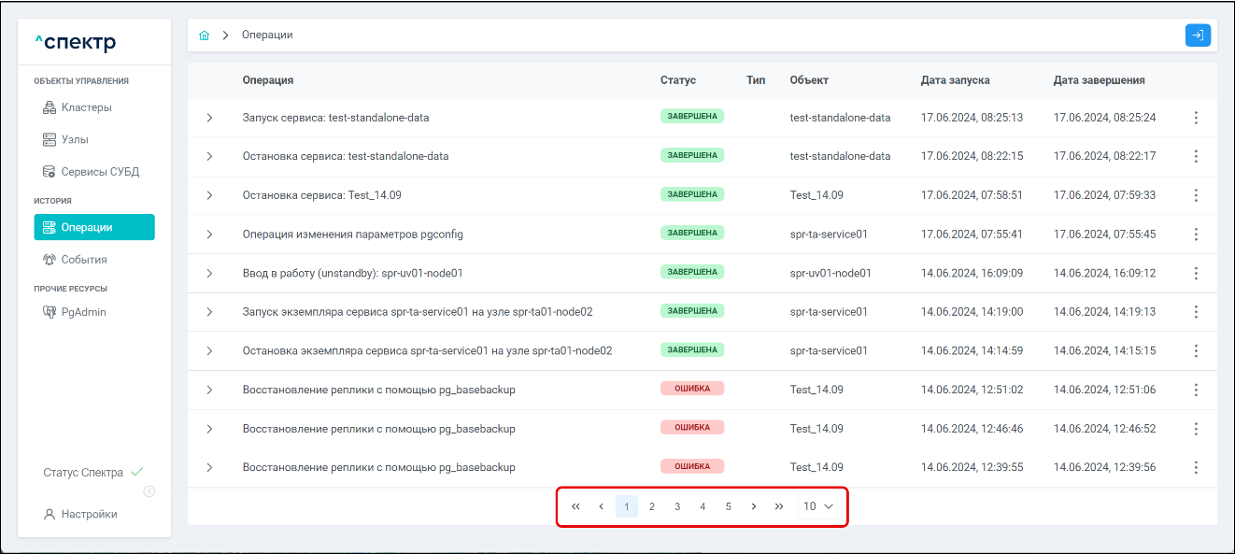Go to last page with double-arrow icon
Screen dimensions: 1235x554
(x=779, y=506)
